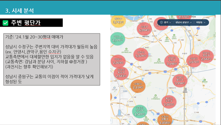
Task: Click the location pin icon in map selector
Action: [162, 22]
